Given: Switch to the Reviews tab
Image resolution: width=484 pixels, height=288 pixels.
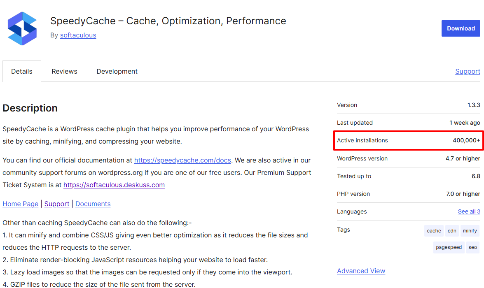Looking at the screenshot, I should [x=64, y=71].
